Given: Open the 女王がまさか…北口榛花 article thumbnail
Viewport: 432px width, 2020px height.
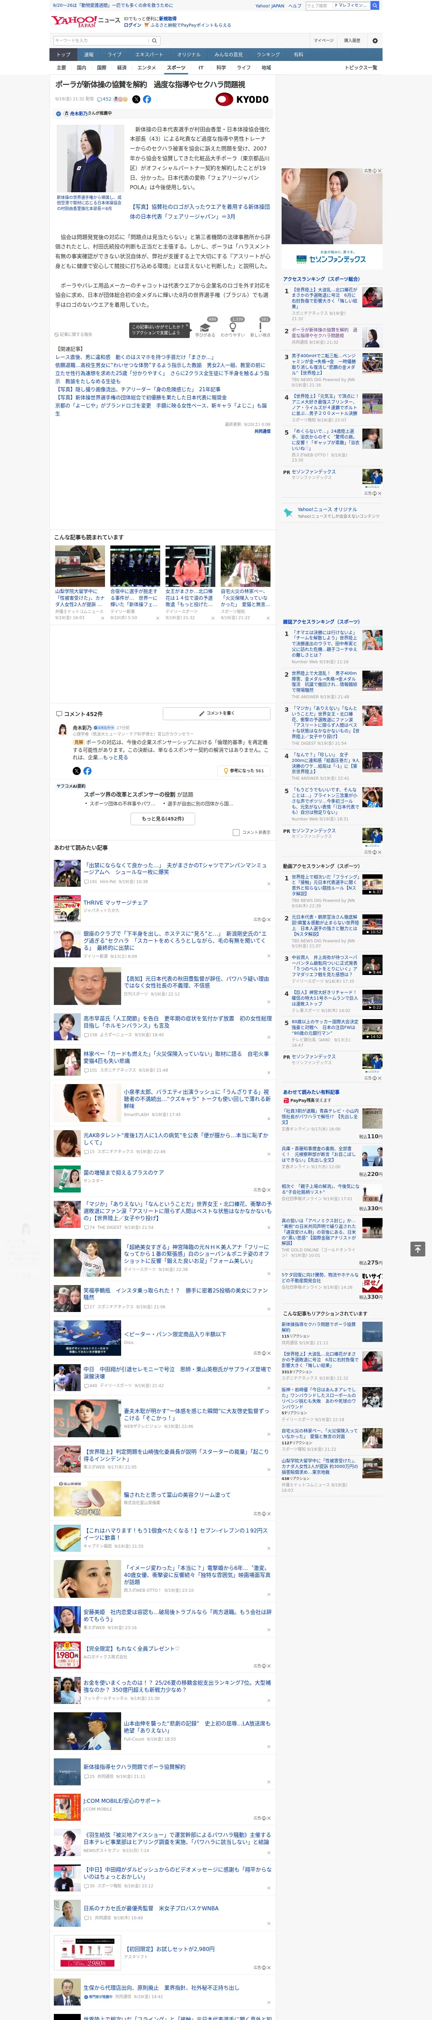Looking at the screenshot, I should click(190, 565).
